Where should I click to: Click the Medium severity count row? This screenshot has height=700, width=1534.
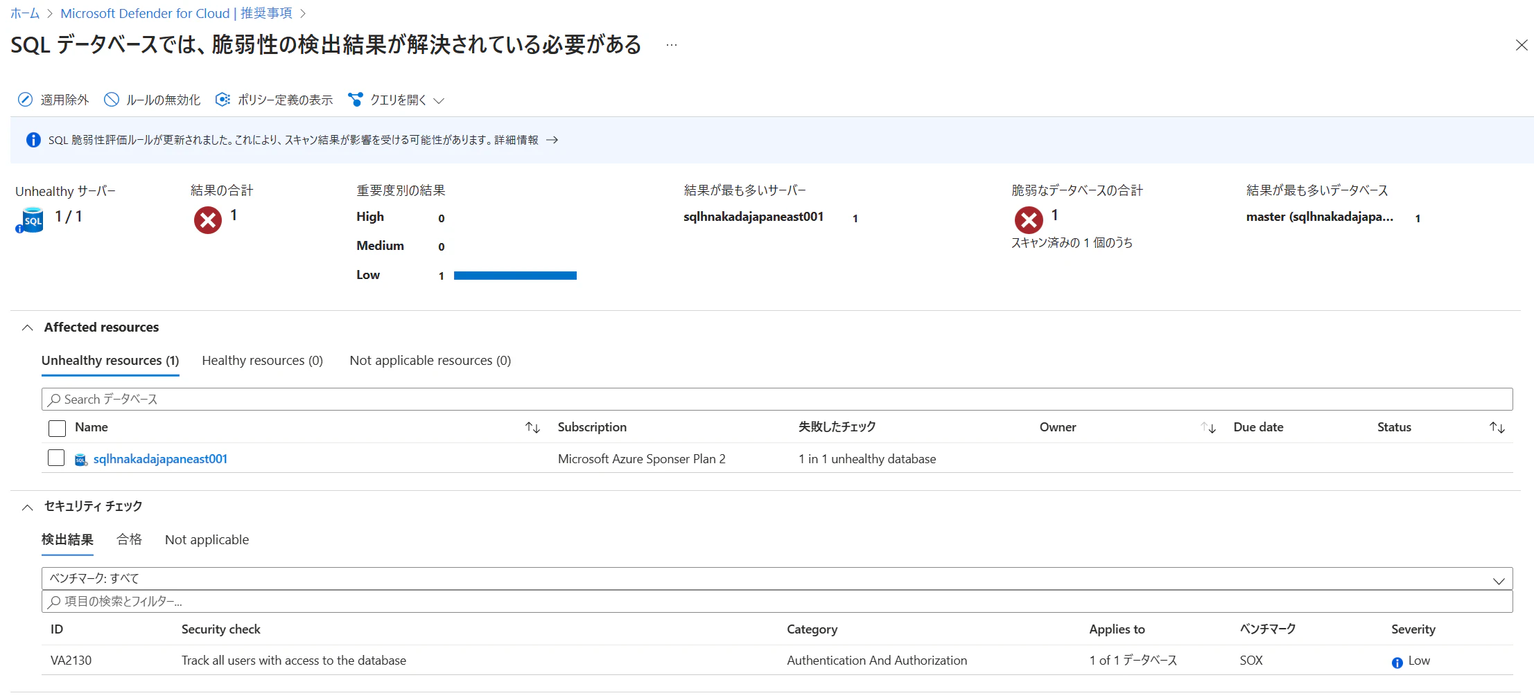401,246
